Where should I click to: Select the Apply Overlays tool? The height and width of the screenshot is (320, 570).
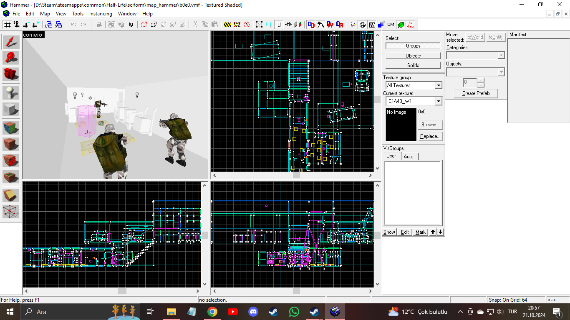pyautogui.click(x=11, y=176)
